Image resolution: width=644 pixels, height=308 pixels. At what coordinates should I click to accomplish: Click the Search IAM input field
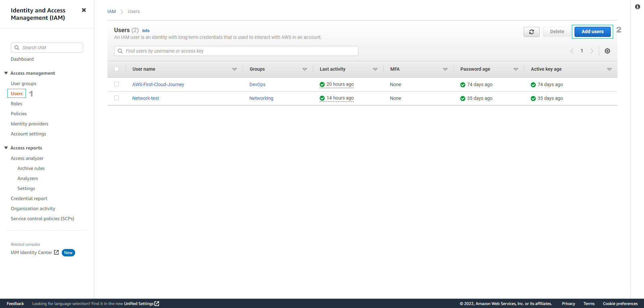pyautogui.click(x=47, y=48)
